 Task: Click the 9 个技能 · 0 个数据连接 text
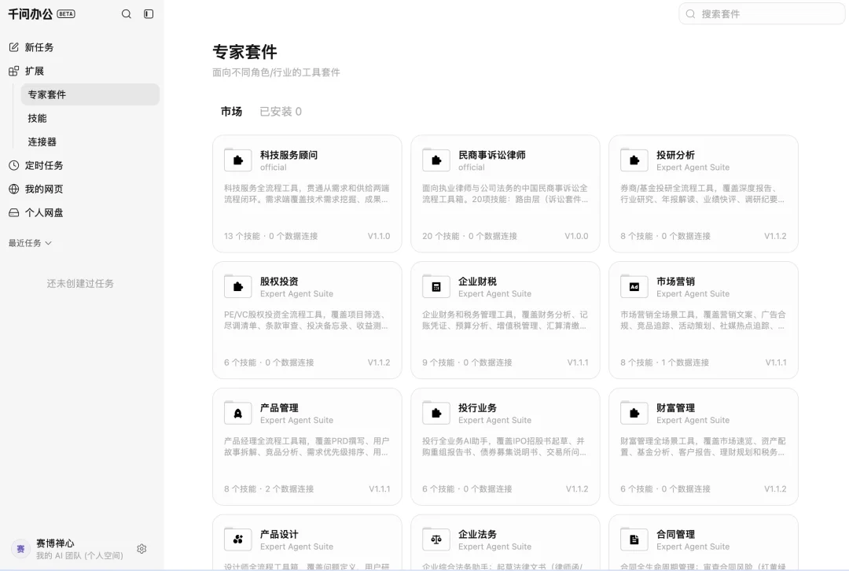467,363
